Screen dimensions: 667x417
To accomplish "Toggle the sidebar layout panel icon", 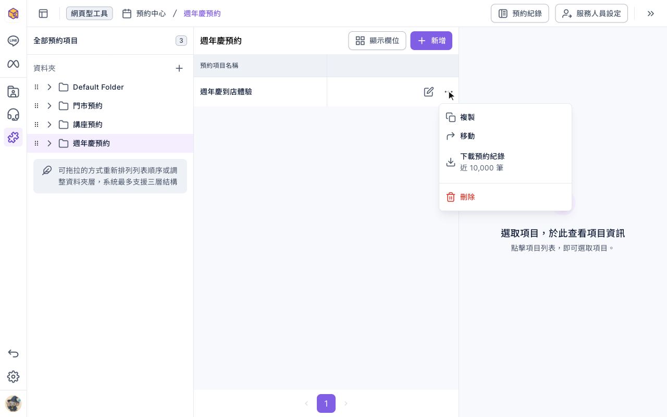I will pyautogui.click(x=43, y=14).
